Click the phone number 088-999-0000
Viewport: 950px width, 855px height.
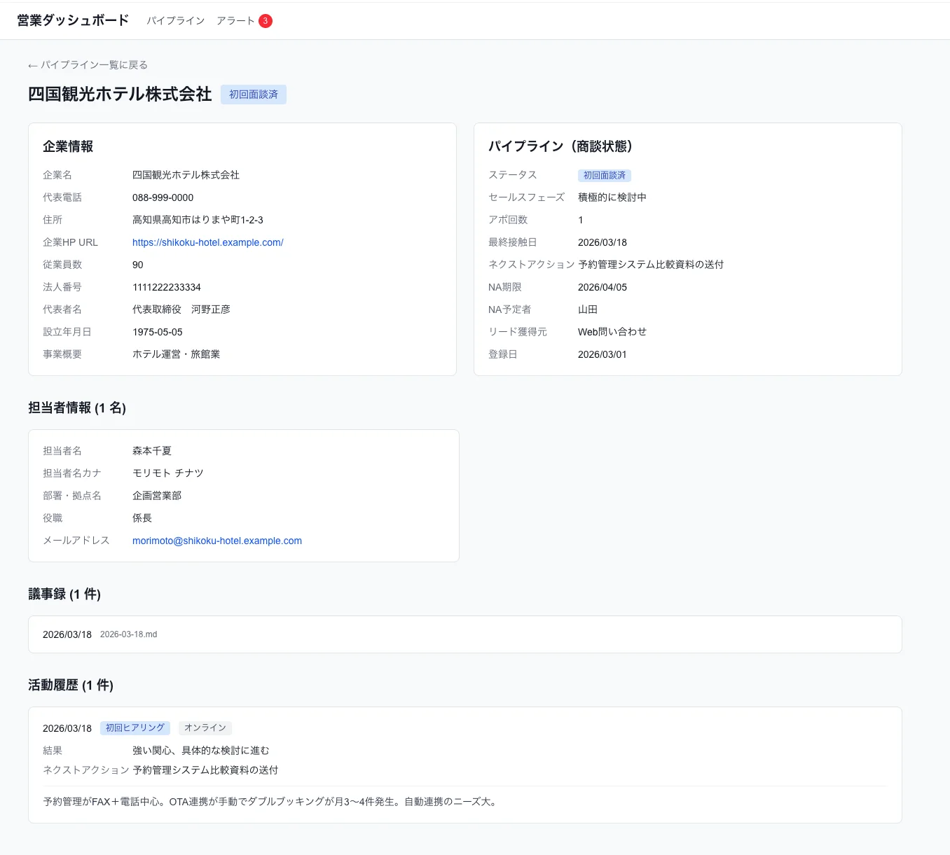163,197
